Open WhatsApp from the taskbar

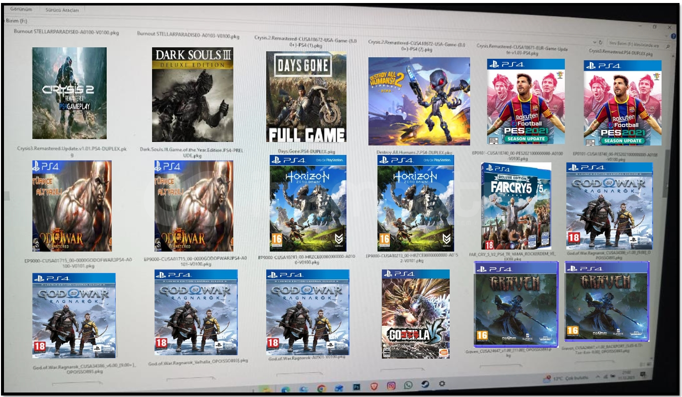coord(408,385)
